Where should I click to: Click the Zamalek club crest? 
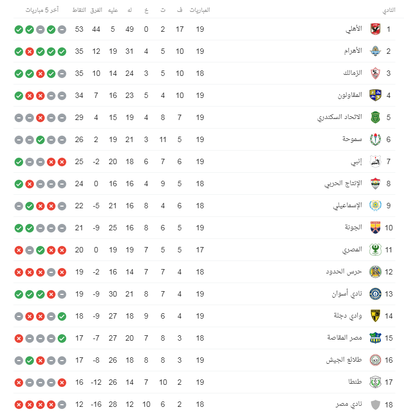pyautogui.click(x=375, y=73)
